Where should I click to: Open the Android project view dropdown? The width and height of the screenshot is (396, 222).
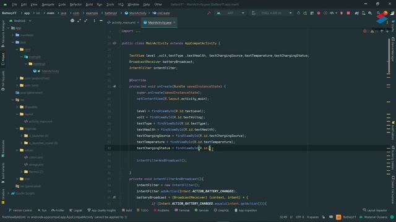point(20,20)
